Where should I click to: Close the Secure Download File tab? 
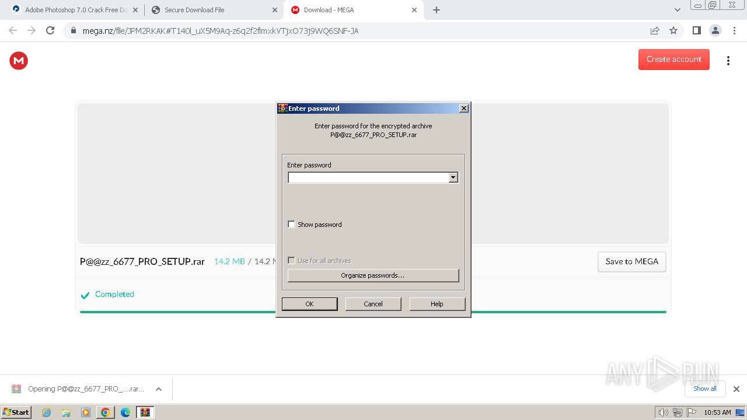[275, 10]
